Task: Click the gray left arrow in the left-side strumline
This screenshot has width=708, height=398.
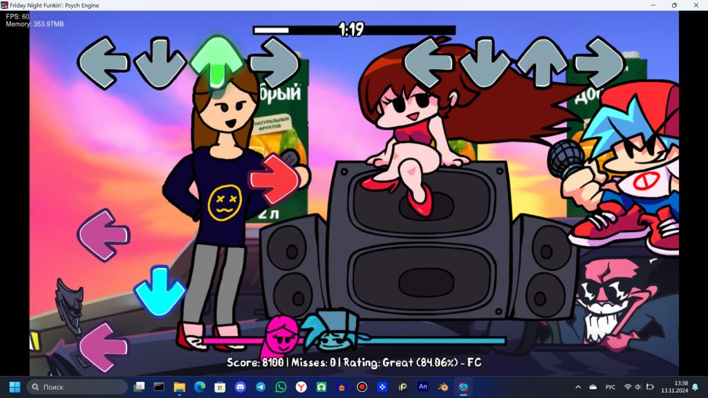Action: pos(104,63)
